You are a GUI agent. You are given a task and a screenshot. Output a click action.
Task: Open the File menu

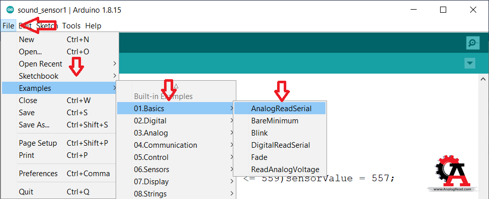coord(8,26)
